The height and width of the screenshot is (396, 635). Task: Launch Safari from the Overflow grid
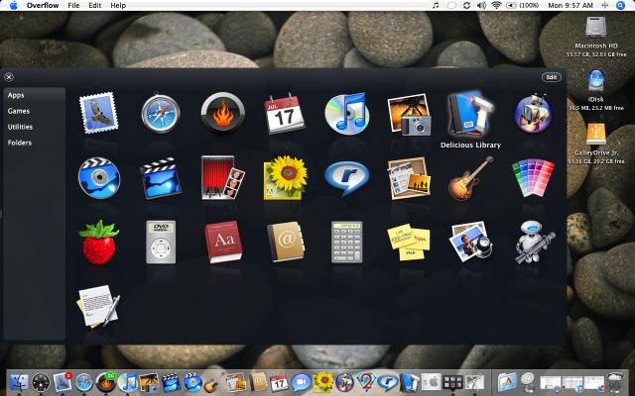(x=160, y=114)
